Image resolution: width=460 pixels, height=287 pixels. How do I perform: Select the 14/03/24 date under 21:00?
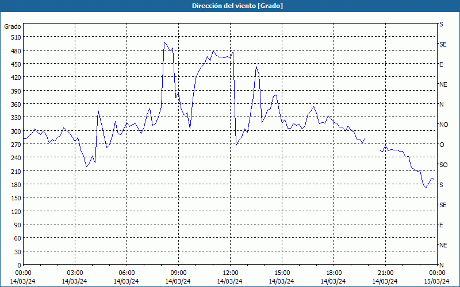point(385,281)
